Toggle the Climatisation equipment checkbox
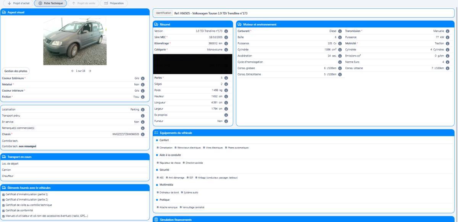Viewport: 458px width, 222px height. [x=158, y=148]
